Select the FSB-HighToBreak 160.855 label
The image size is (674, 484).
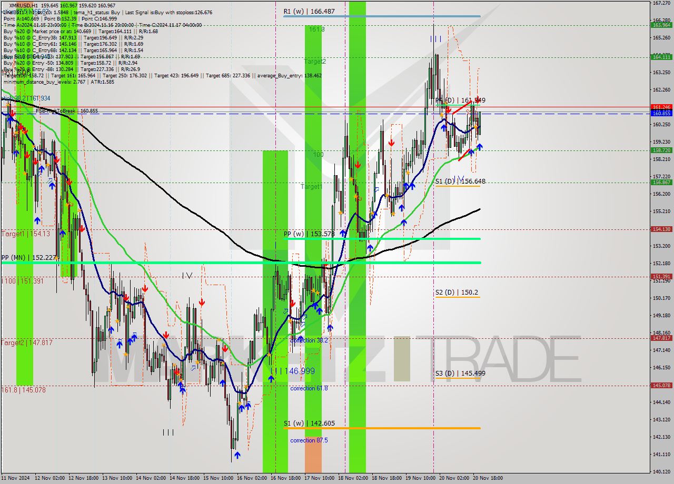pos(67,111)
